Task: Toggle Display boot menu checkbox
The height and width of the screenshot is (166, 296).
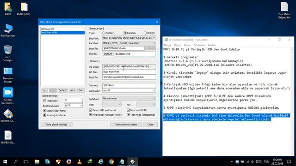Action: pyautogui.click(x=44, y=111)
